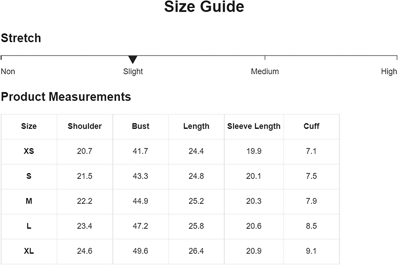
Task: Click the Size Guide title
Action: point(204,7)
